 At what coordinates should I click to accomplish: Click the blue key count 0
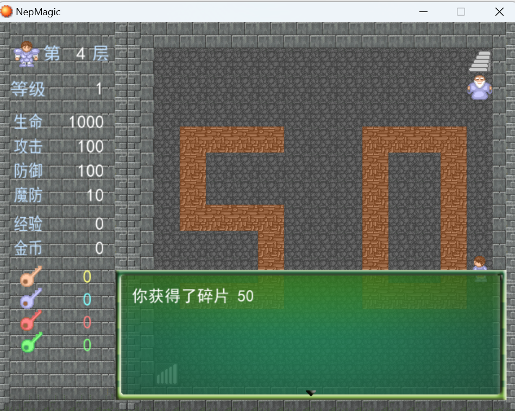87,299
